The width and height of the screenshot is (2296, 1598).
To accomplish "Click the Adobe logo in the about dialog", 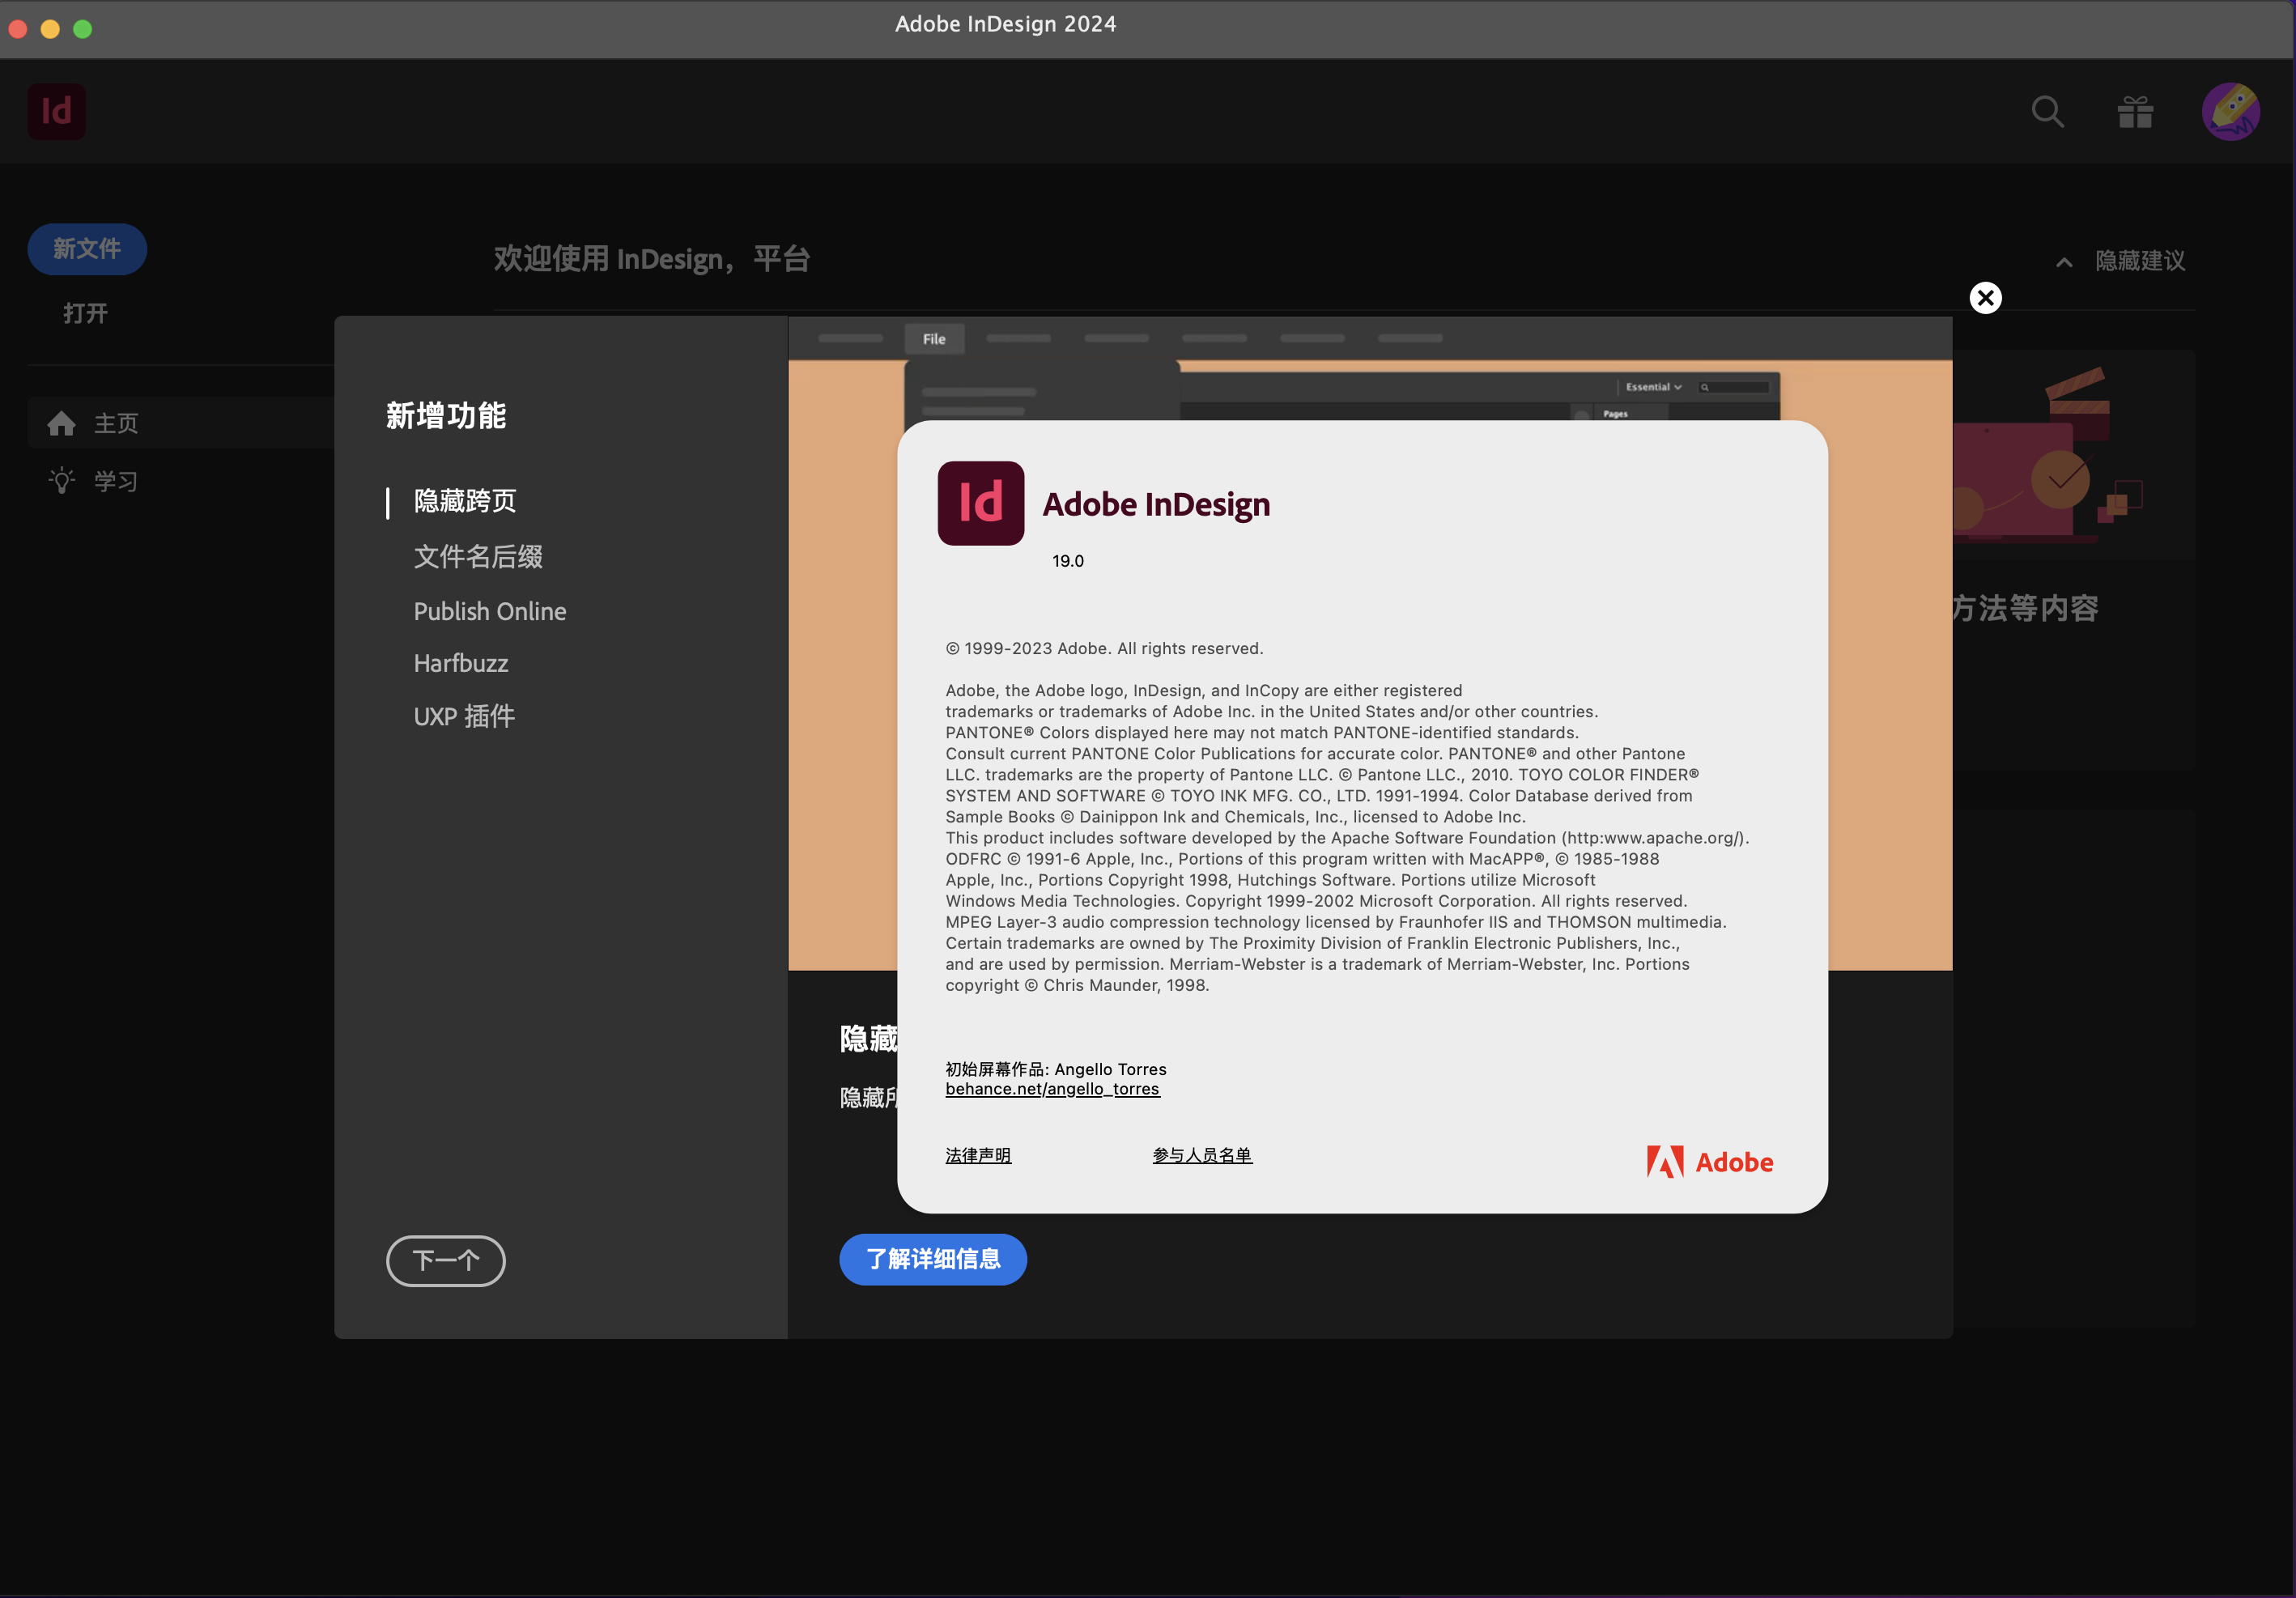I will pyautogui.click(x=1709, y=1161).
